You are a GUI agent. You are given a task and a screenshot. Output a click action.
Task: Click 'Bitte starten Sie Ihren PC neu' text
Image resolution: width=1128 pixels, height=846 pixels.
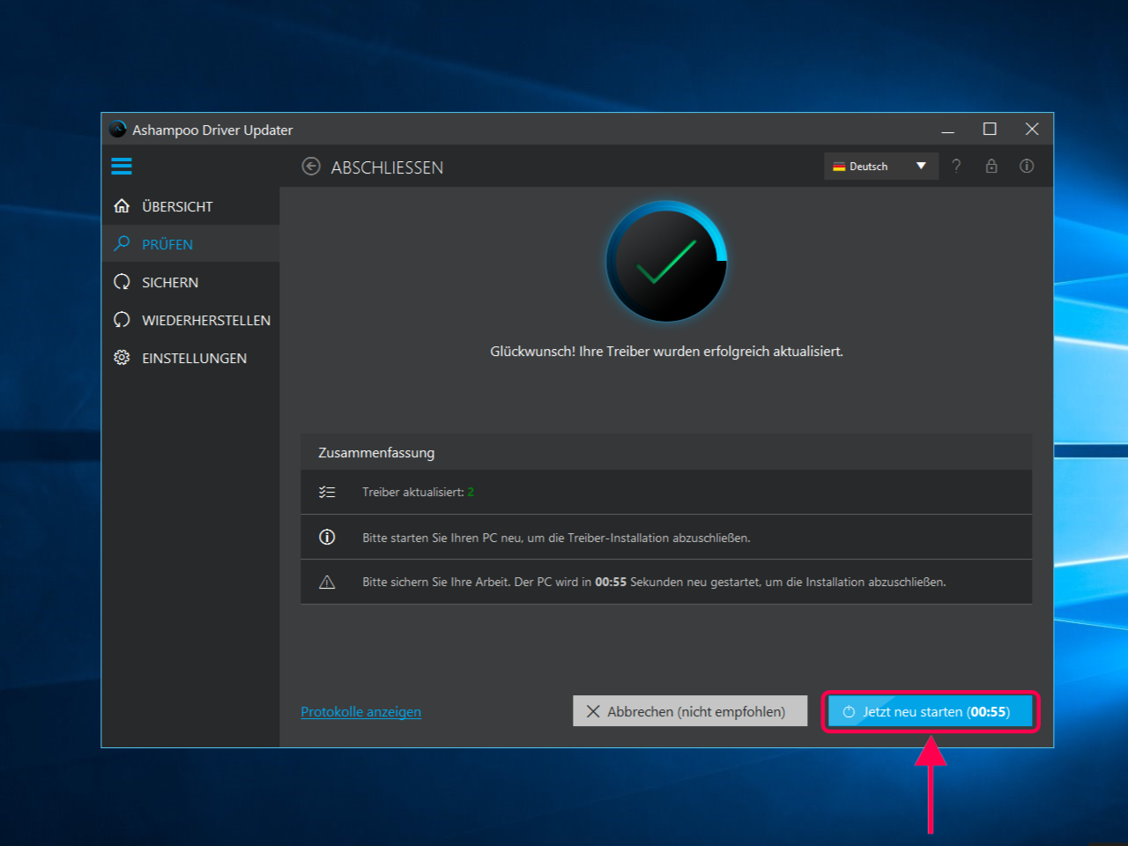(556, 538)
